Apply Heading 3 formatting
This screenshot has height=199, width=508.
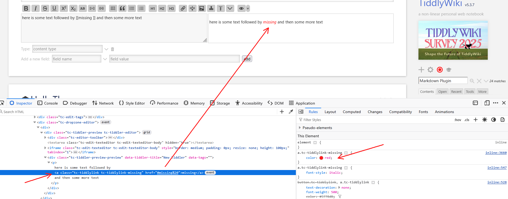pos(172,9)
